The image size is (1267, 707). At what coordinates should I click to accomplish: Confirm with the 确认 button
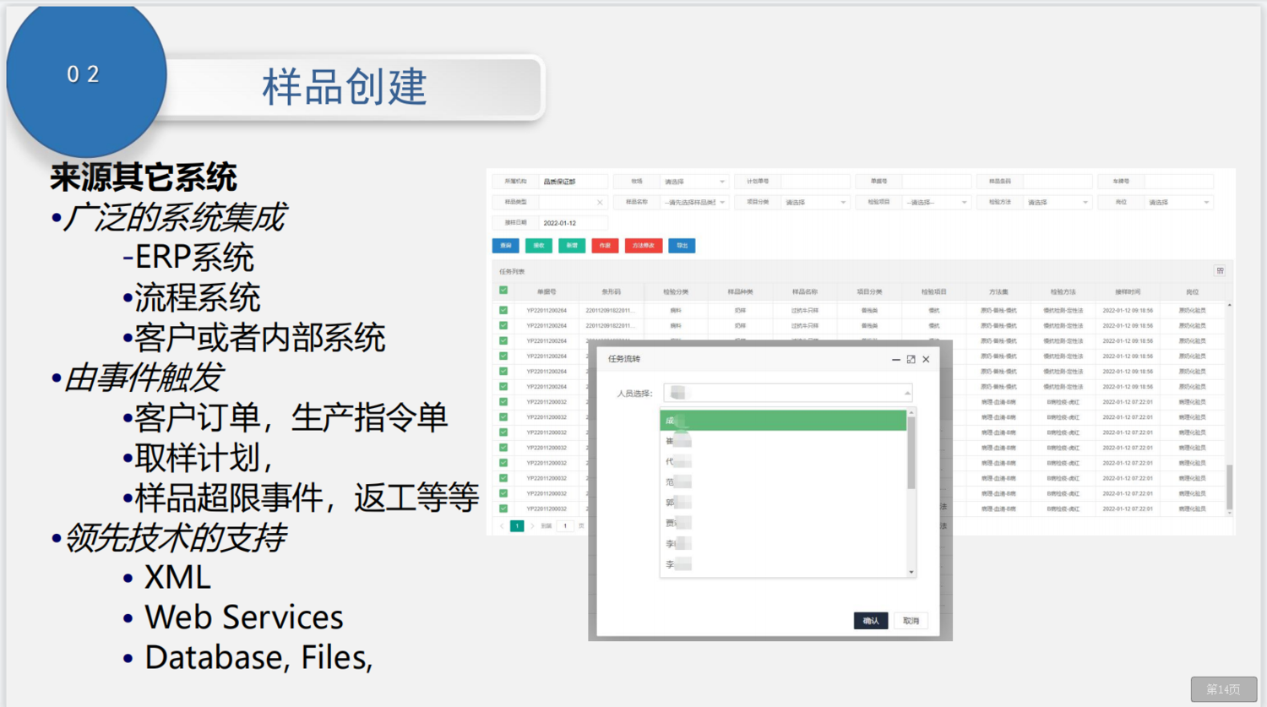(871, 621)
